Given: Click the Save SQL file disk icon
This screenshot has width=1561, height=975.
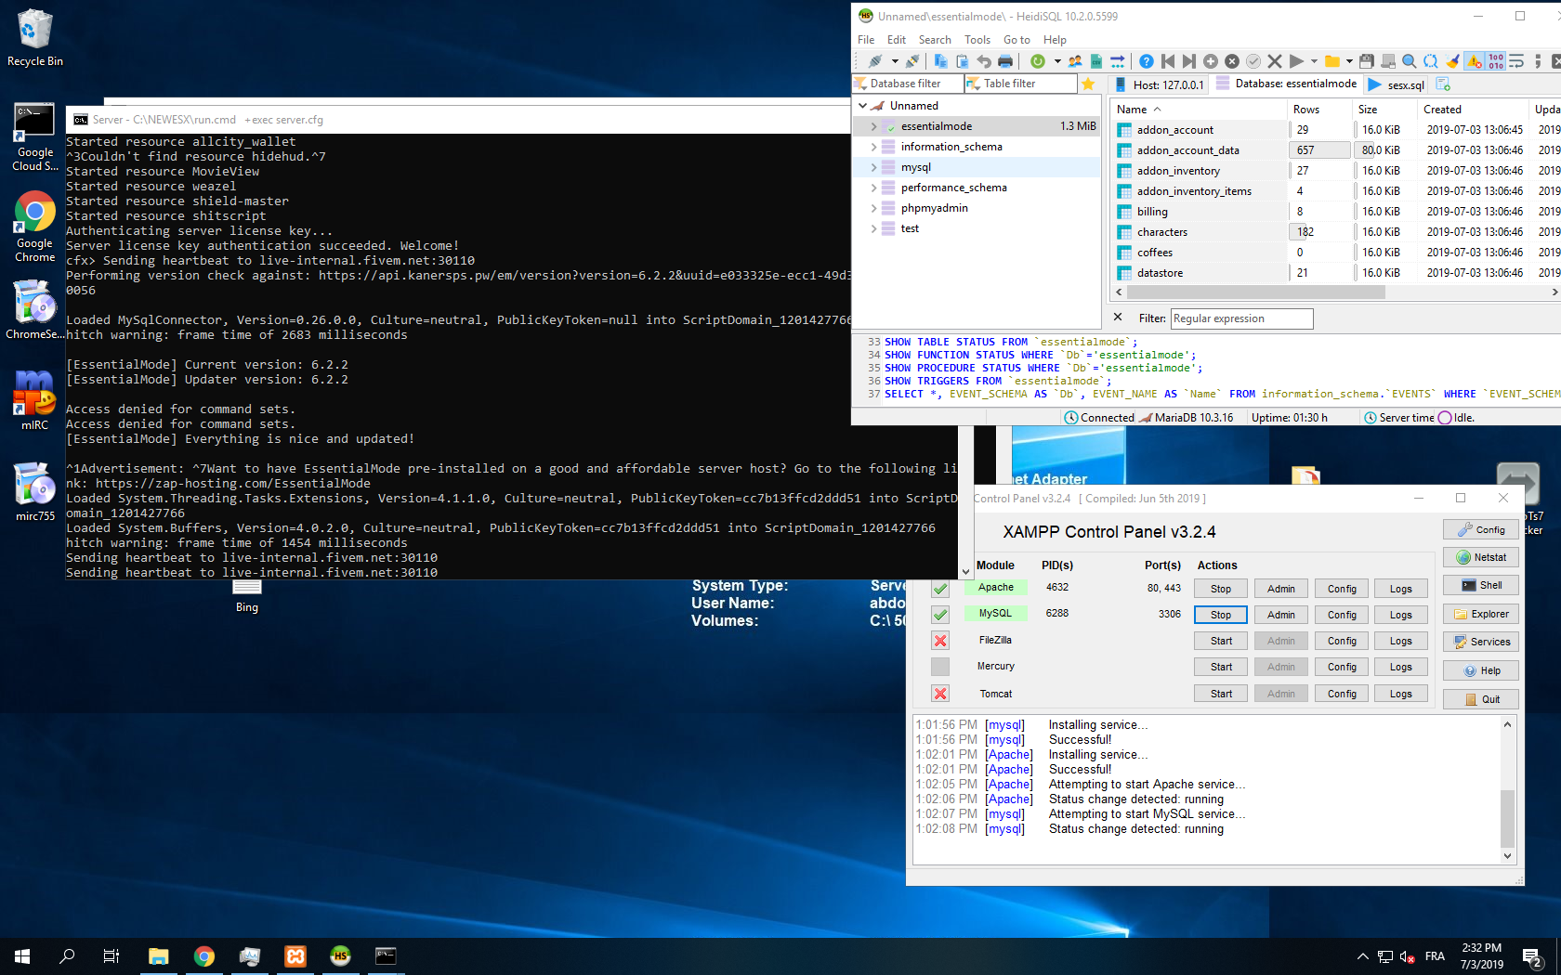Looking at the screenshot, I should (x=1366, y=61).
